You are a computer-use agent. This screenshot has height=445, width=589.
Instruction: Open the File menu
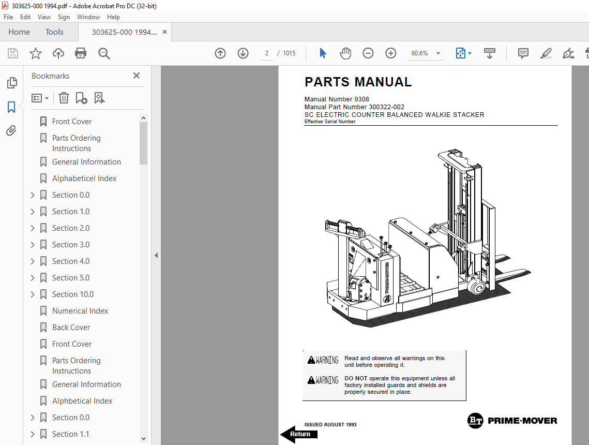pos(8,17)
